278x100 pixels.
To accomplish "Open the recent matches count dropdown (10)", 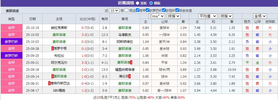I will pos(114,10).
